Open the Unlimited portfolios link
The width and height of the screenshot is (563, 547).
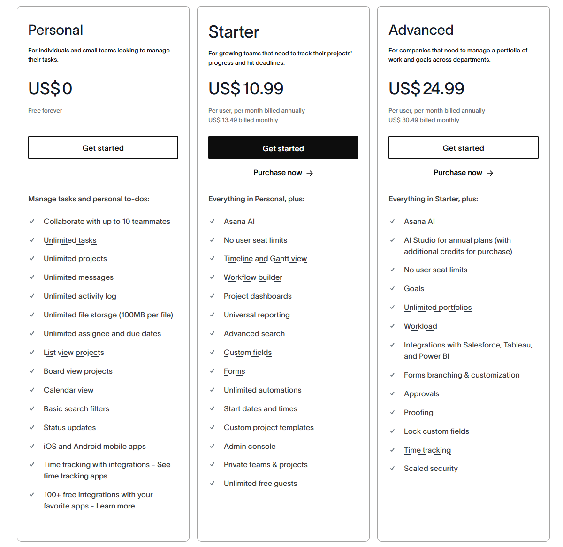click(x=438, y=307)
